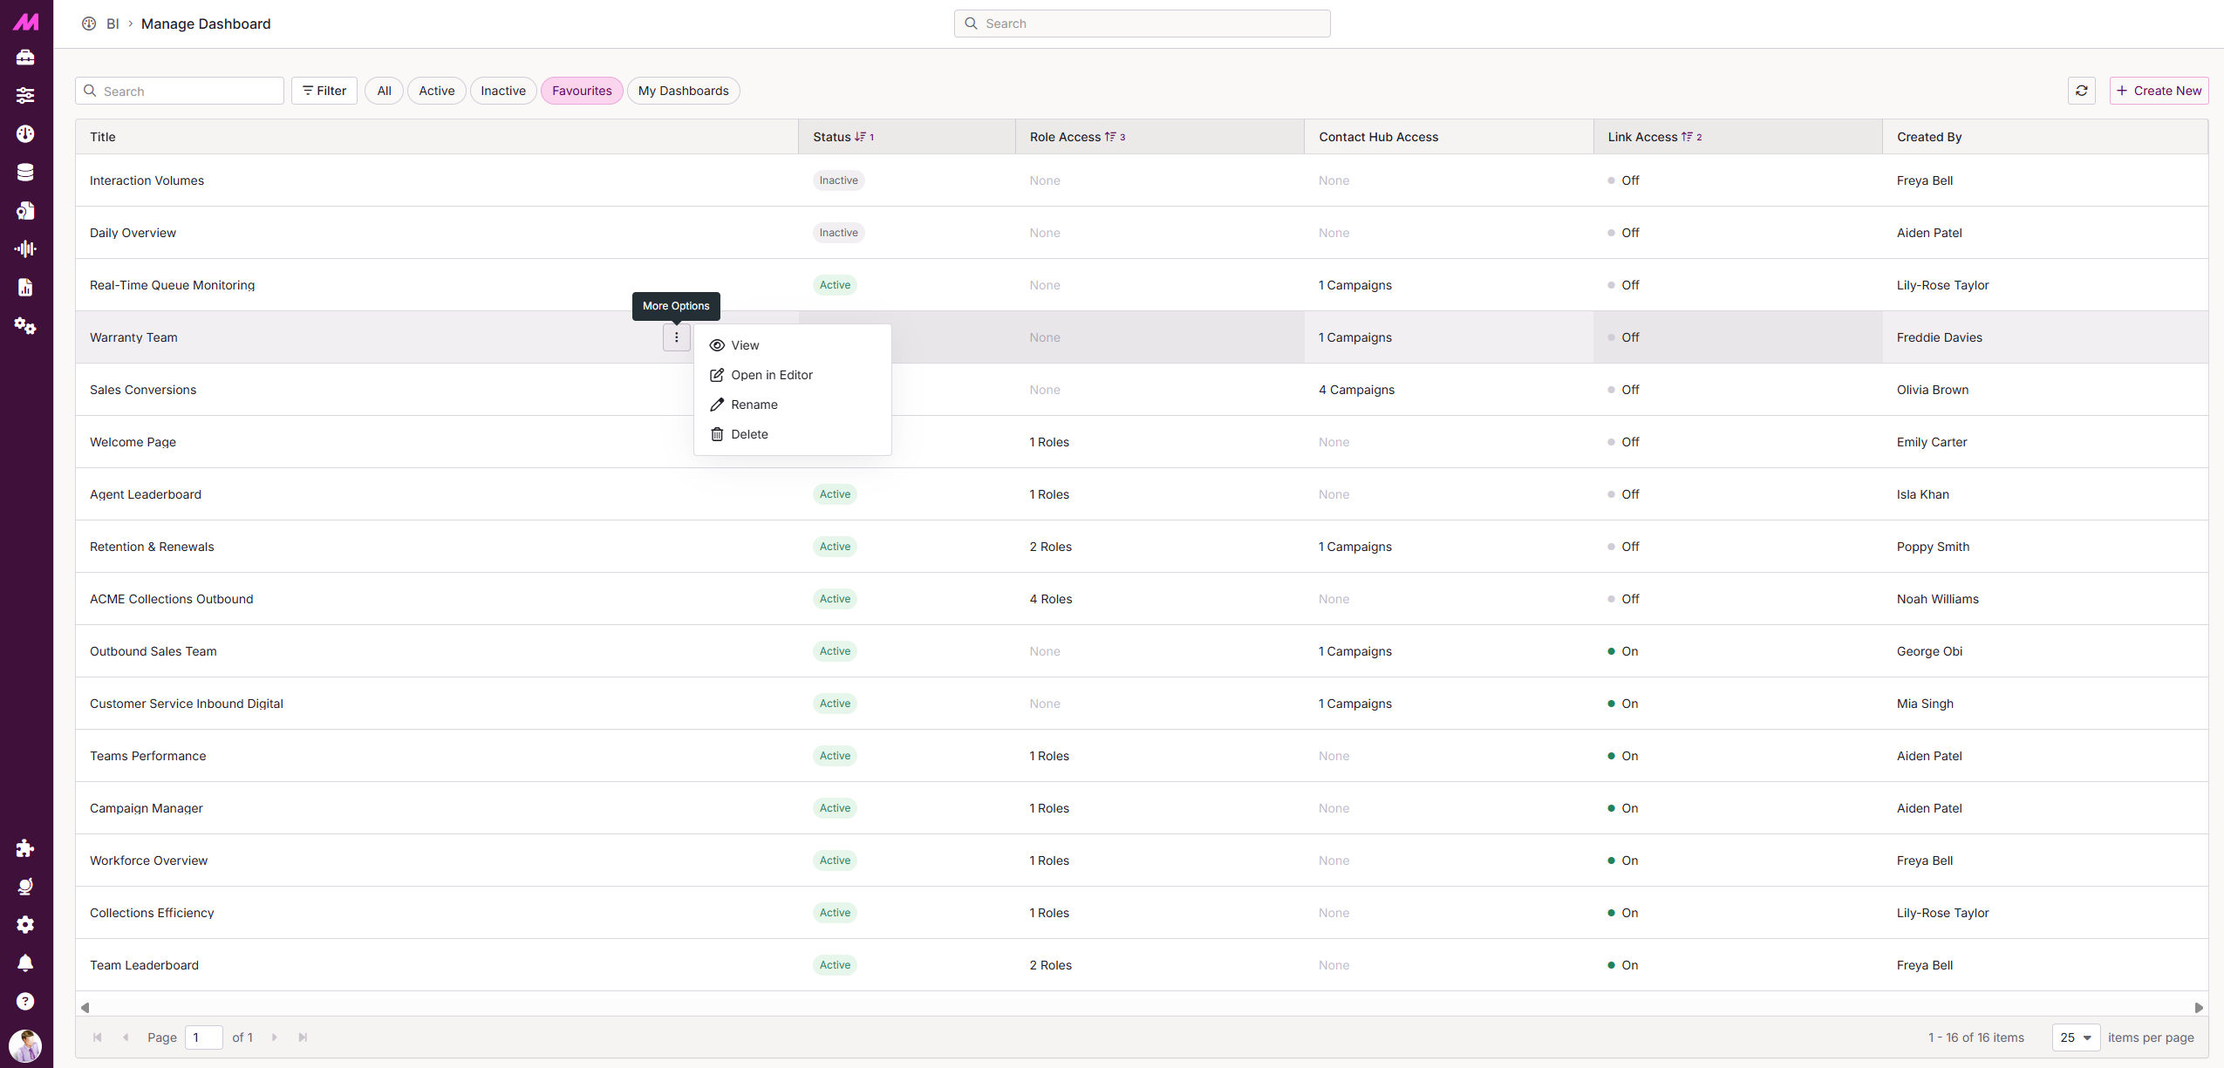Viewport: 2224px width, 1068px height.
Task: Open the Filter button
Action: (x=324, y=91)
